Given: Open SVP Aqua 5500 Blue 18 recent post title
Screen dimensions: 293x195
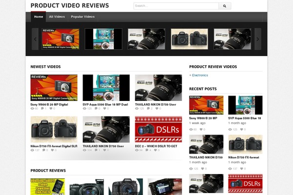Looking at the screenshot, I should pyautogui.click(x=245, y=118).
